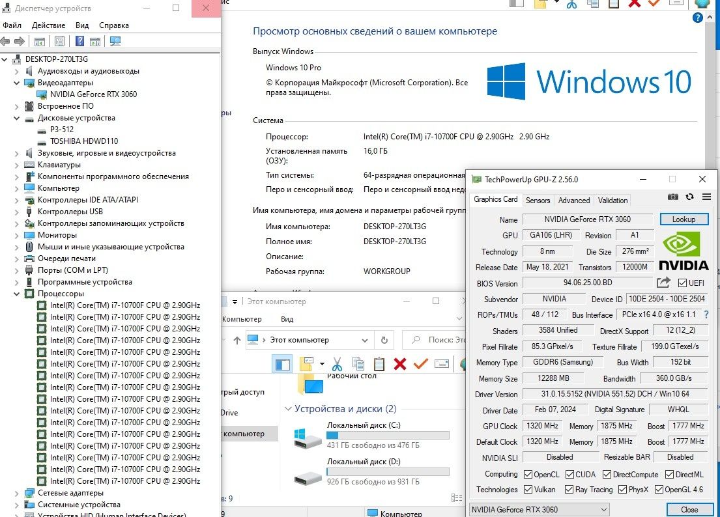This screenshot has width=720, height=517.
Task: Click the blue help icon in Device Manager
Action: tap(79, 41)
